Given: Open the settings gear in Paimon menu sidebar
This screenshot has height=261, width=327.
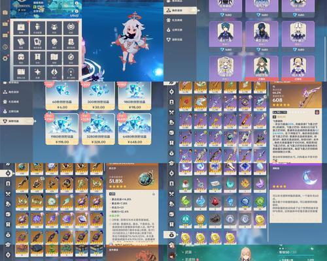Looking at the screenshot, I should click(x=5, y=58).
